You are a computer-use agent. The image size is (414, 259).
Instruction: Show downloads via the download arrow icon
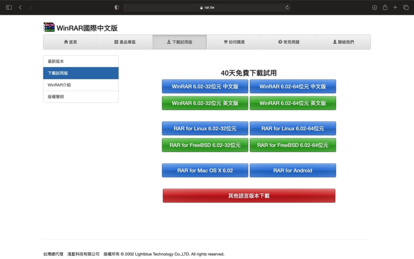tap(374, 7)
